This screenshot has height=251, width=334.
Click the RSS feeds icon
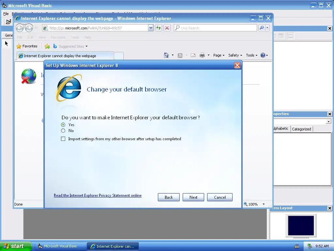point(180,56)
